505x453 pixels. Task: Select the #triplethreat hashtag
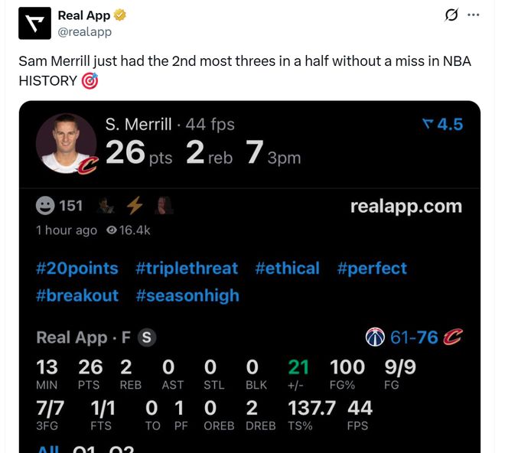(x=187, y=269)
